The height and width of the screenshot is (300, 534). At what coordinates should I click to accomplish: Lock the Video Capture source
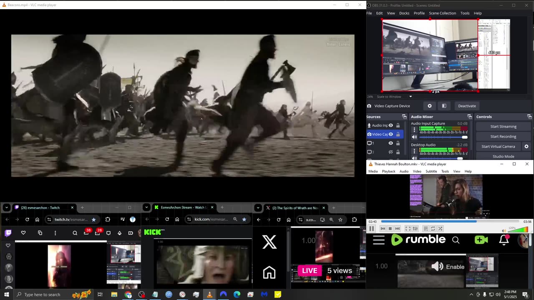pyautogui.click(x=398, y=134)
